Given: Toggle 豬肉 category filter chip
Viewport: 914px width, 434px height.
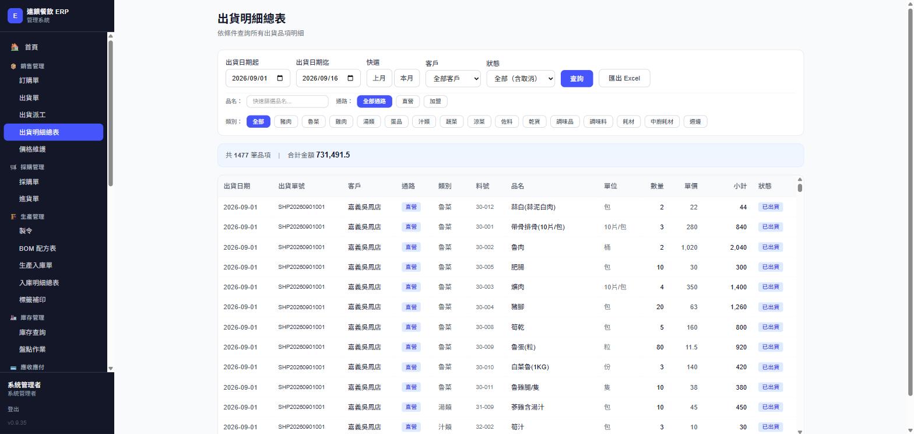Looking at the screenshot, I should pyautogui.click(x=286, y=121).
